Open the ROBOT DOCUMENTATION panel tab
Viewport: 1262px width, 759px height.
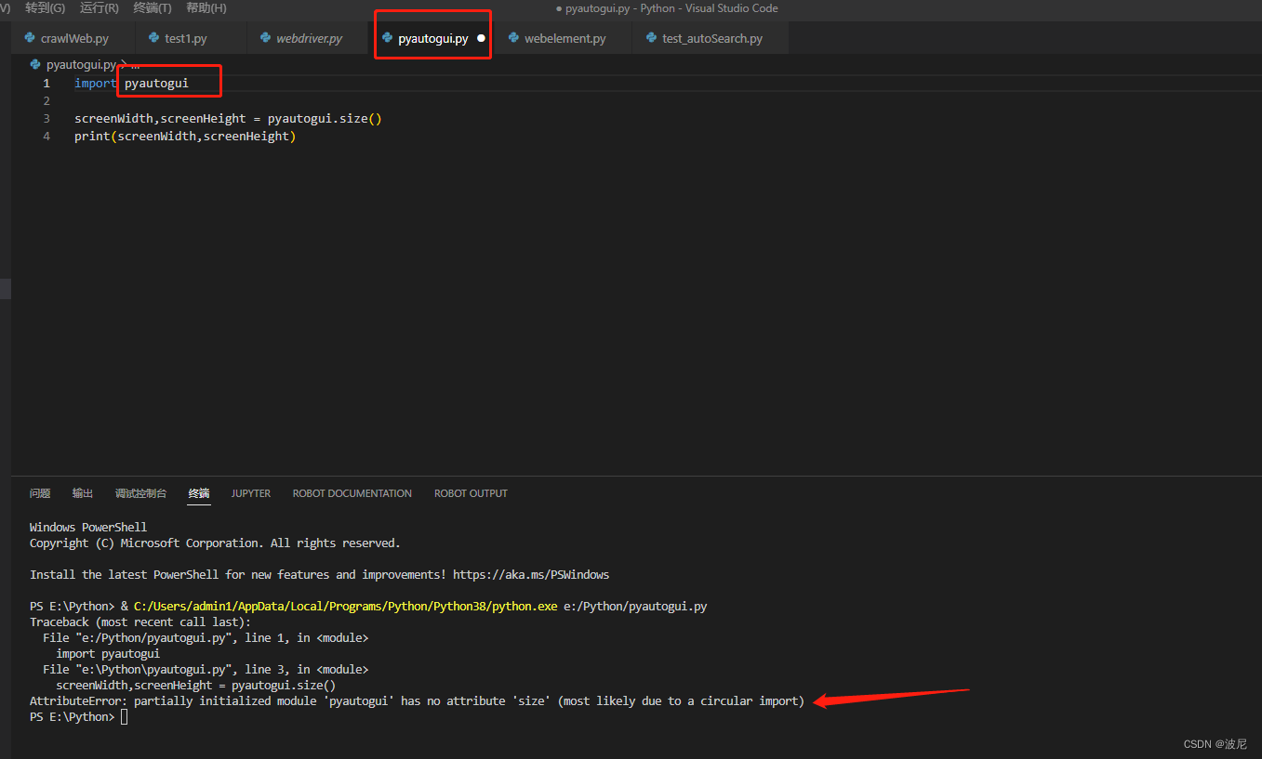(352, 493)
